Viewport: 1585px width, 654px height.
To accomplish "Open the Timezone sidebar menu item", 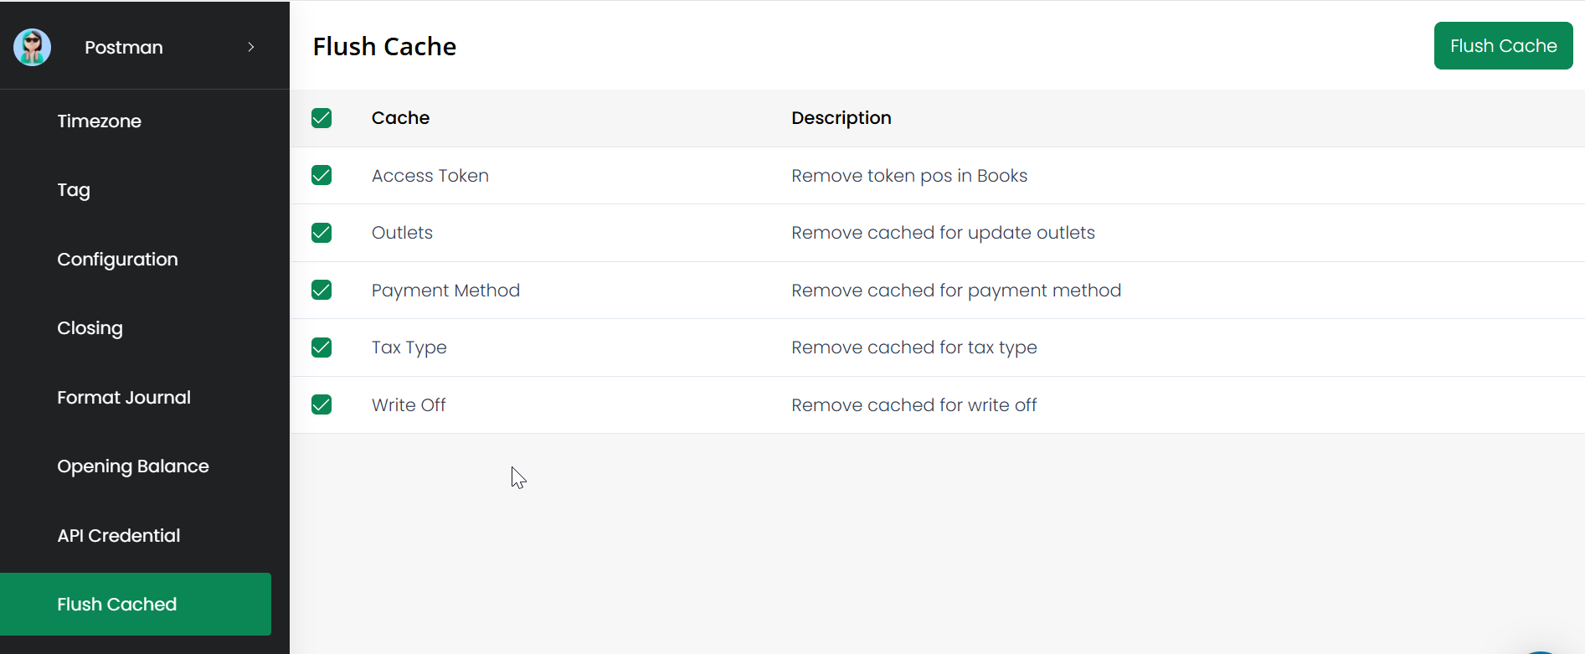I will (99, 121).
